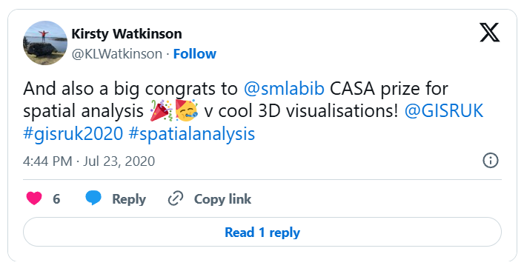
Task: Click the blue reply bubble icon
Action: [93, 198]
